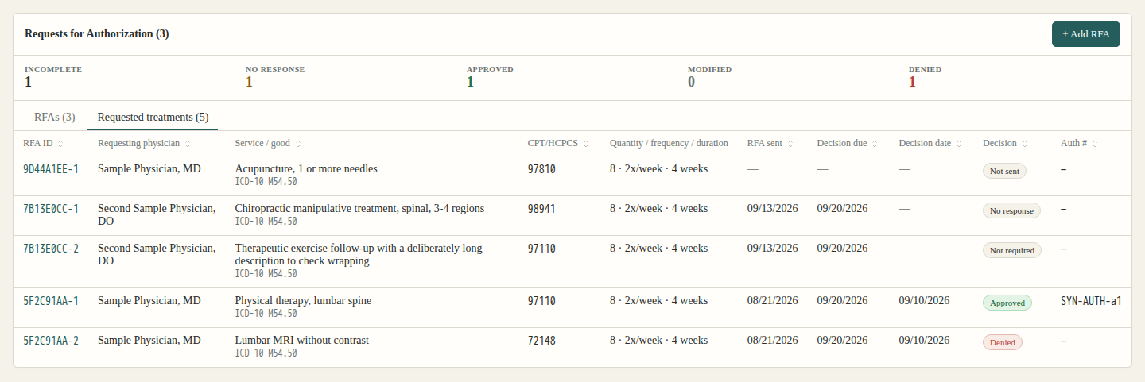Viewport: 1145px width, 382px height.
Task: Click CPT code 97810
Action: [x=541, y=169]
